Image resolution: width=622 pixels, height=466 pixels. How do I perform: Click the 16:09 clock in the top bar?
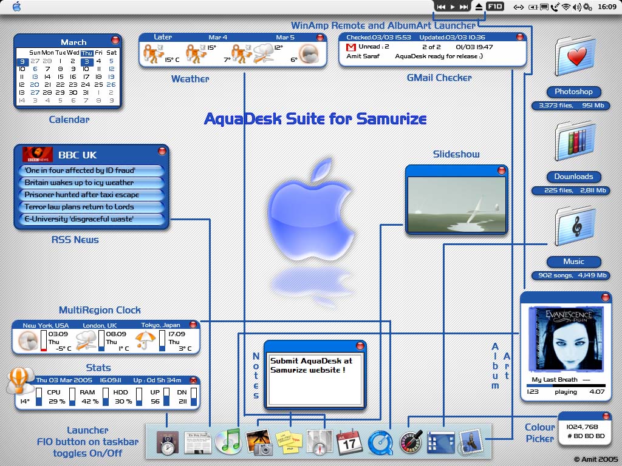pos(607,7)
